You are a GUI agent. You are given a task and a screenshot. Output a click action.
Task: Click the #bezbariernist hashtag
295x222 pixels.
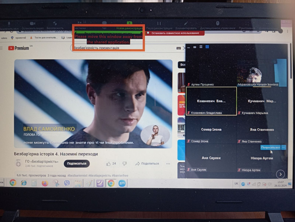77,175
